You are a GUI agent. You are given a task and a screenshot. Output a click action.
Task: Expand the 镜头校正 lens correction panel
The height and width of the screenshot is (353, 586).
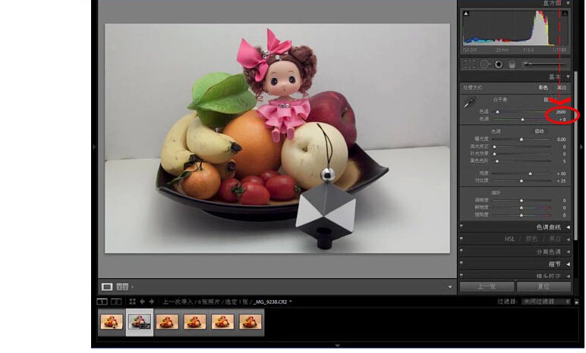[568, 276]
